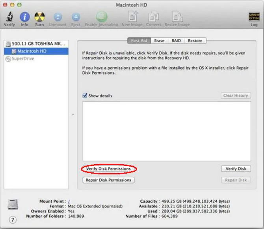Click the Number of Files value 604,309
The height and width of the screenshot is (229, 264).
click(169, 216)
